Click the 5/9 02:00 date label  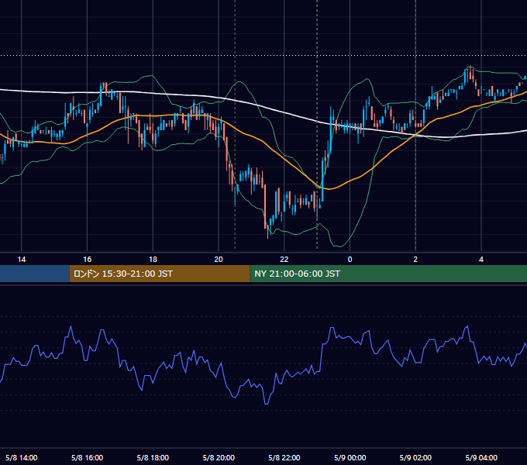click(x=415, y=457)
